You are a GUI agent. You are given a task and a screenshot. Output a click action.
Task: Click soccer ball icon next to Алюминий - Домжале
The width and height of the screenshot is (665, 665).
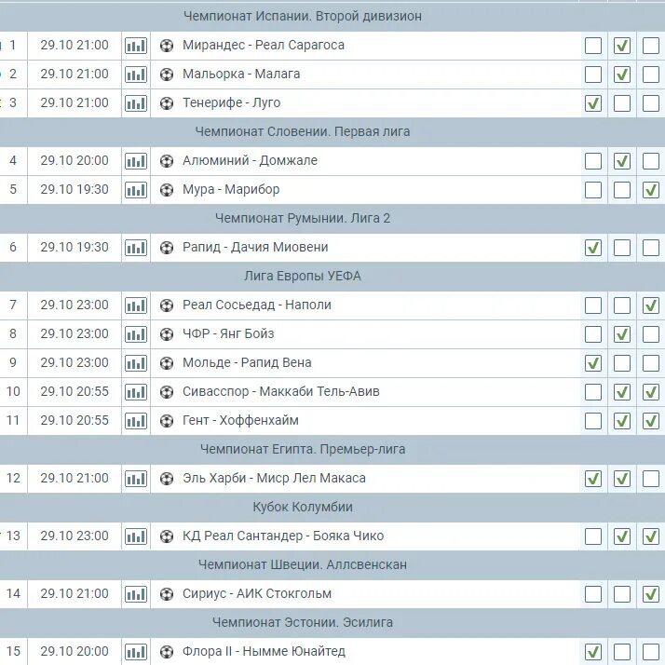167,161
